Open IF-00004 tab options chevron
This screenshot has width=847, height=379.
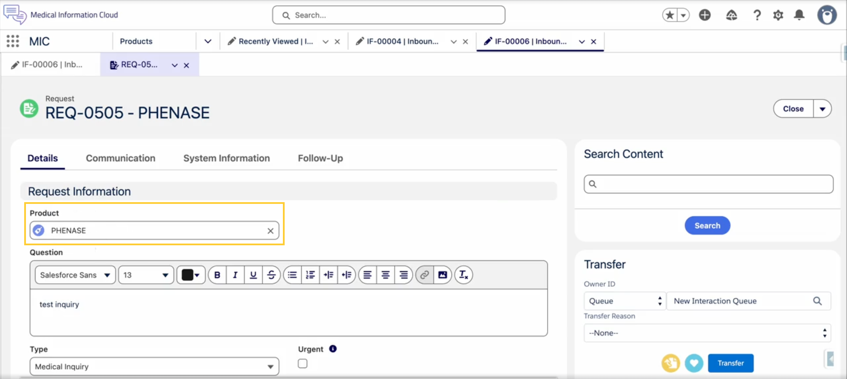click(454, 42)
